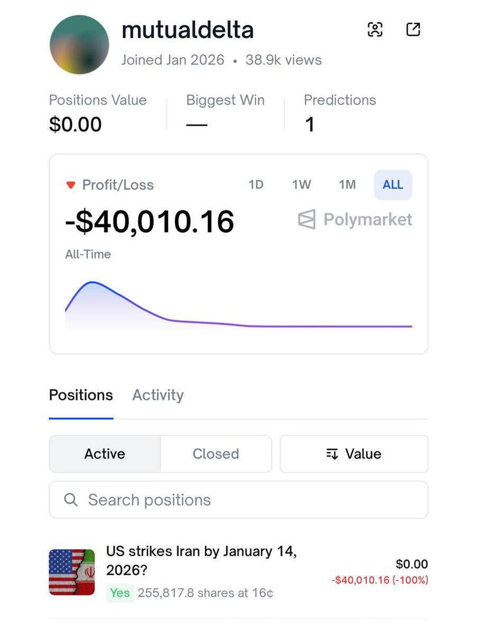This screenshot has height=634, width=481.
Task: Select the ALL time range
Action: (393, 185)
